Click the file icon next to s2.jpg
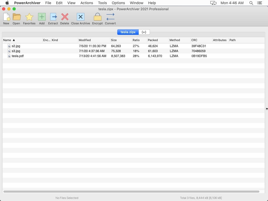The width and height of the screenshot is (268, 201). 9,46
